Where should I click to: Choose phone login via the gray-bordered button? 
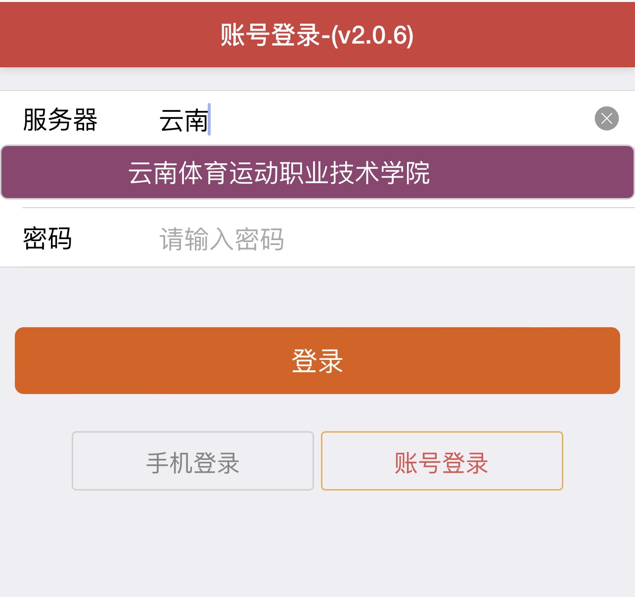point(193,461)
